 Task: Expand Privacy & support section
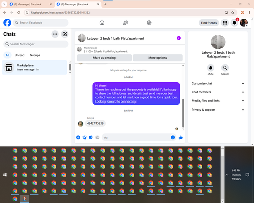pyautogui.click(x=218, y=110)
